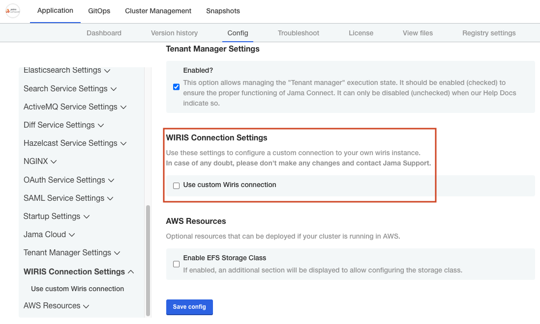
Task: Select the Config sub-tab
Action: [x=238, y=33]
